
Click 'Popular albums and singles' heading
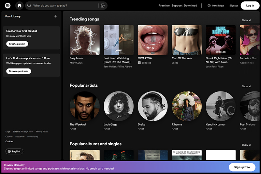tap(96, 144)
